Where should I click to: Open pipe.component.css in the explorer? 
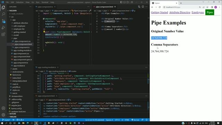[22, 41]
